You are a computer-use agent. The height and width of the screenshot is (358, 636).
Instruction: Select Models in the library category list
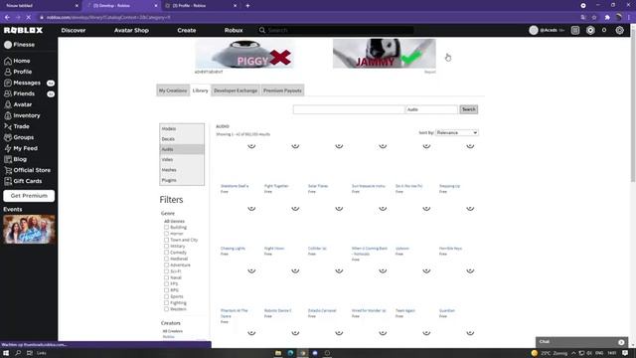click(182, 128)
